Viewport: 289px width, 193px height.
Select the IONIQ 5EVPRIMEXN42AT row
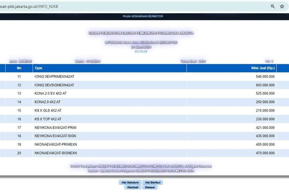(54, 77)
